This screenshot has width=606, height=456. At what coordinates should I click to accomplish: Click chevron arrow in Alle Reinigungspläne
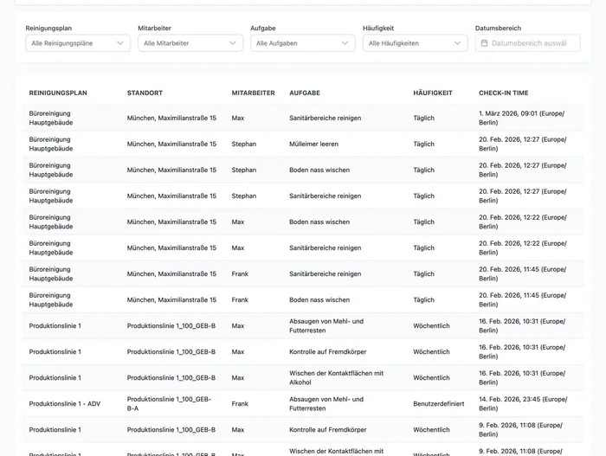[x=119, y=42]
